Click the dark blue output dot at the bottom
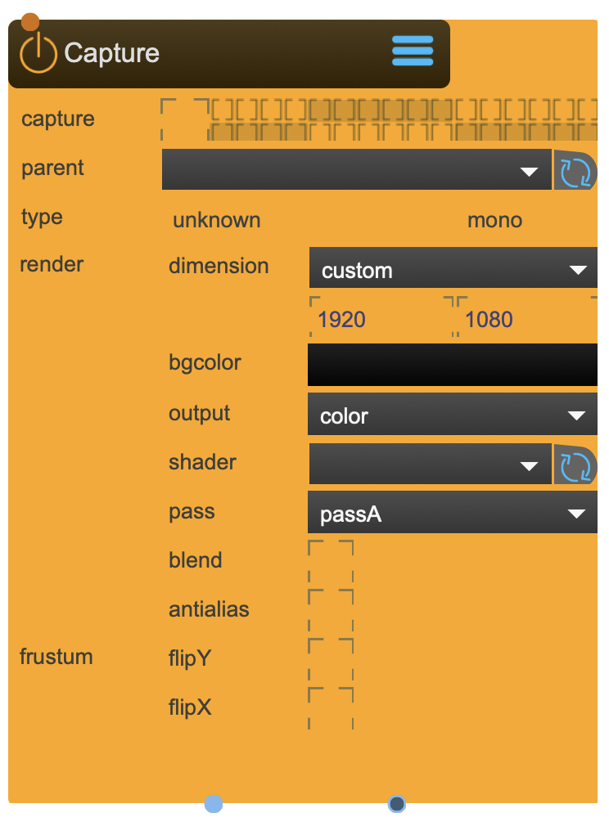This screenshot has width=609, height=826. click(x=396, y=805)
